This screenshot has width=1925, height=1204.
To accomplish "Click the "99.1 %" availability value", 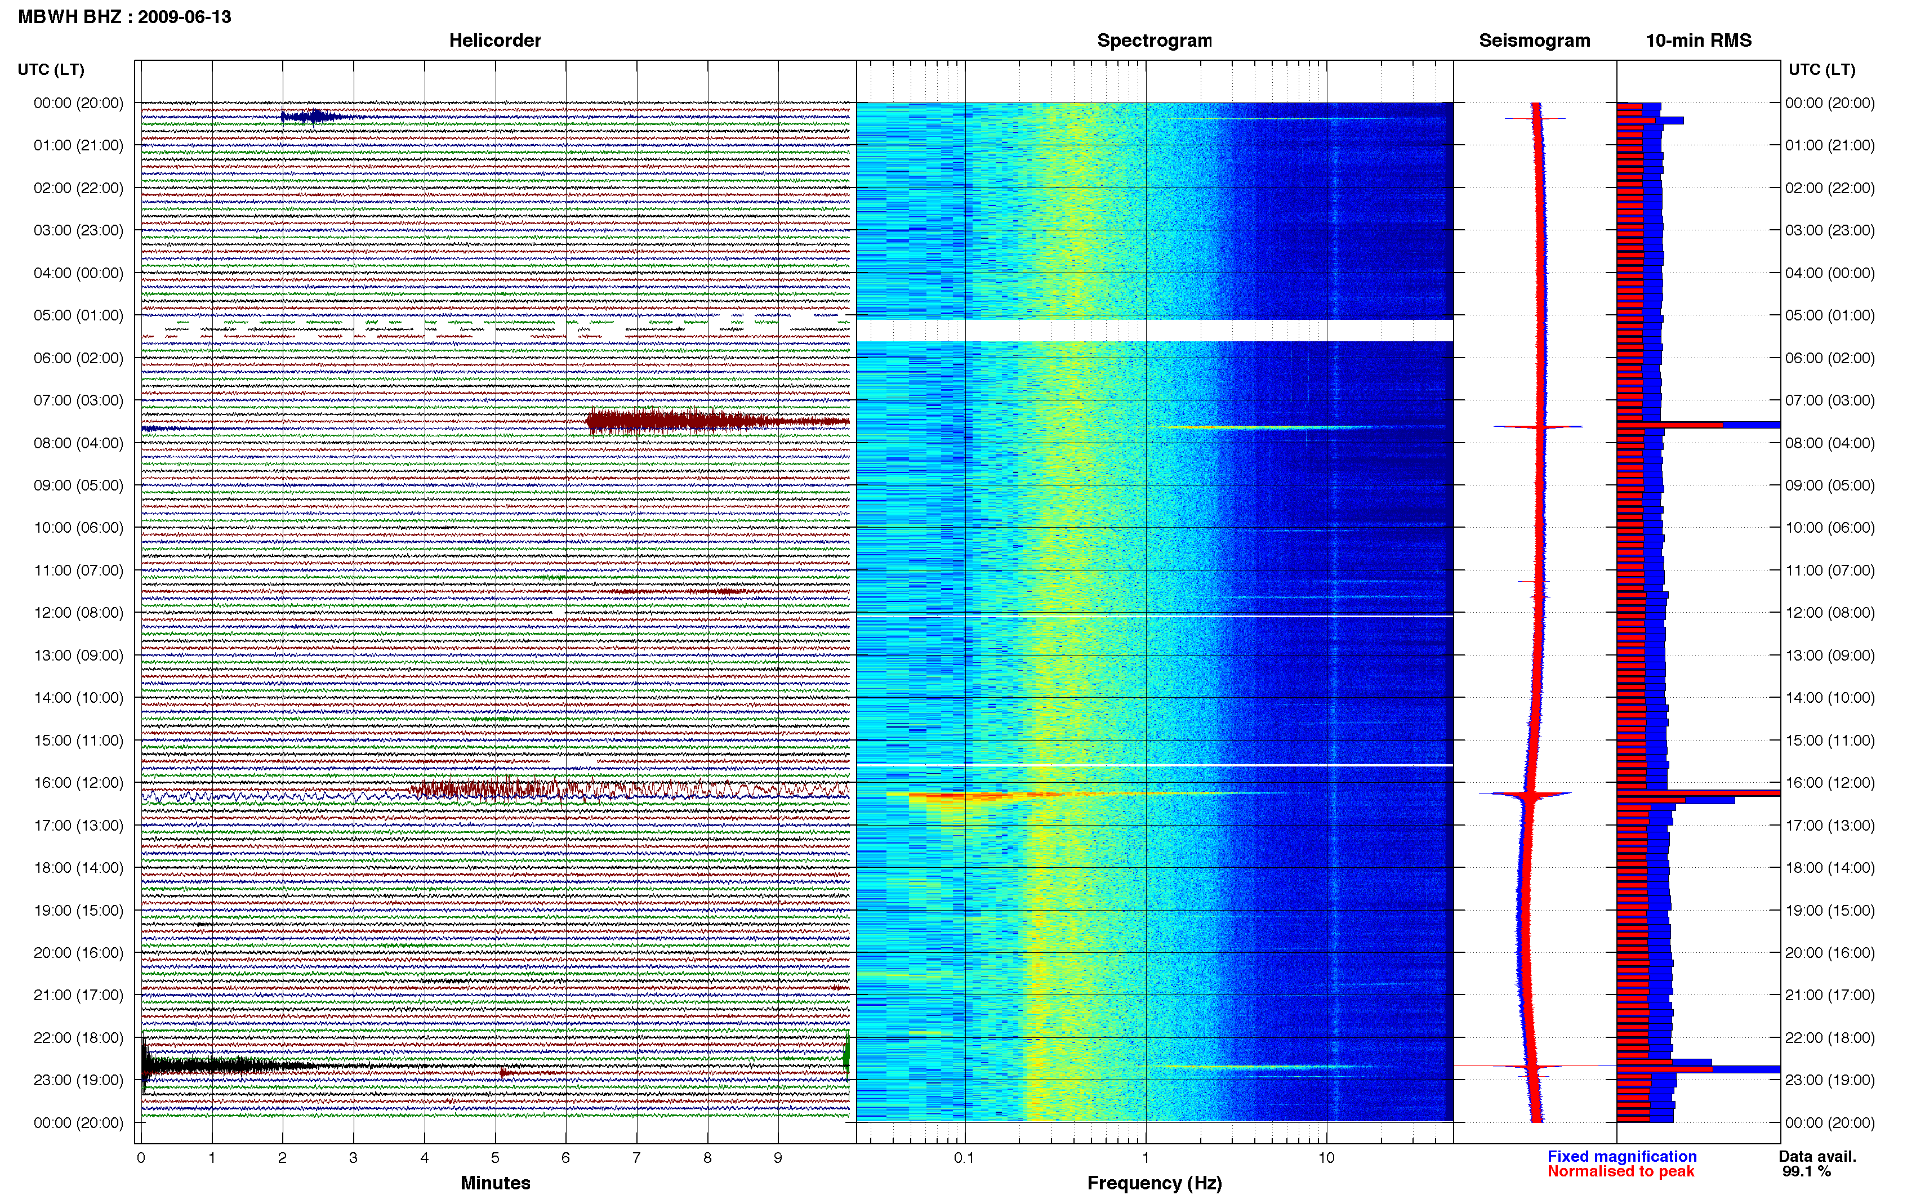I will pos(1806,1171).
